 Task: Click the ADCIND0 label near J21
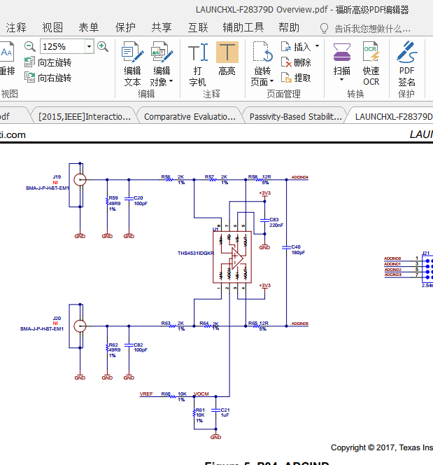392,258
